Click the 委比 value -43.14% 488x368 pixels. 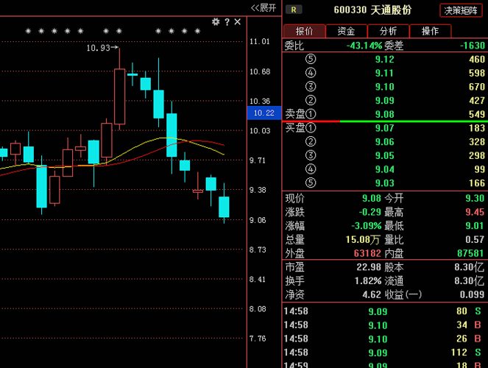click(364, 46)
